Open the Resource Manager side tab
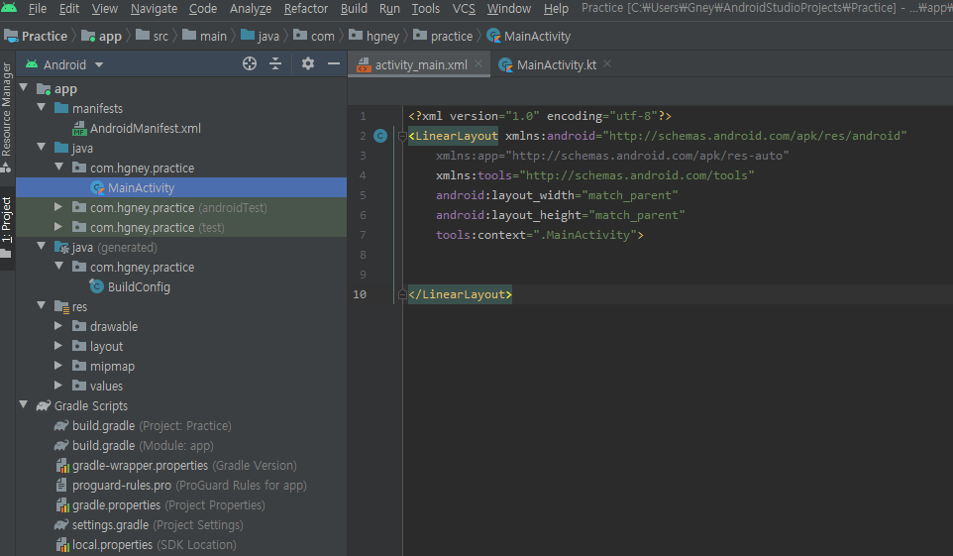This screenshot has width=953, height=556. pos(7,117)
